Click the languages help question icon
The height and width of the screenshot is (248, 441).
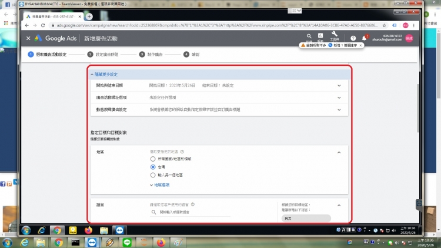[193, 205]
